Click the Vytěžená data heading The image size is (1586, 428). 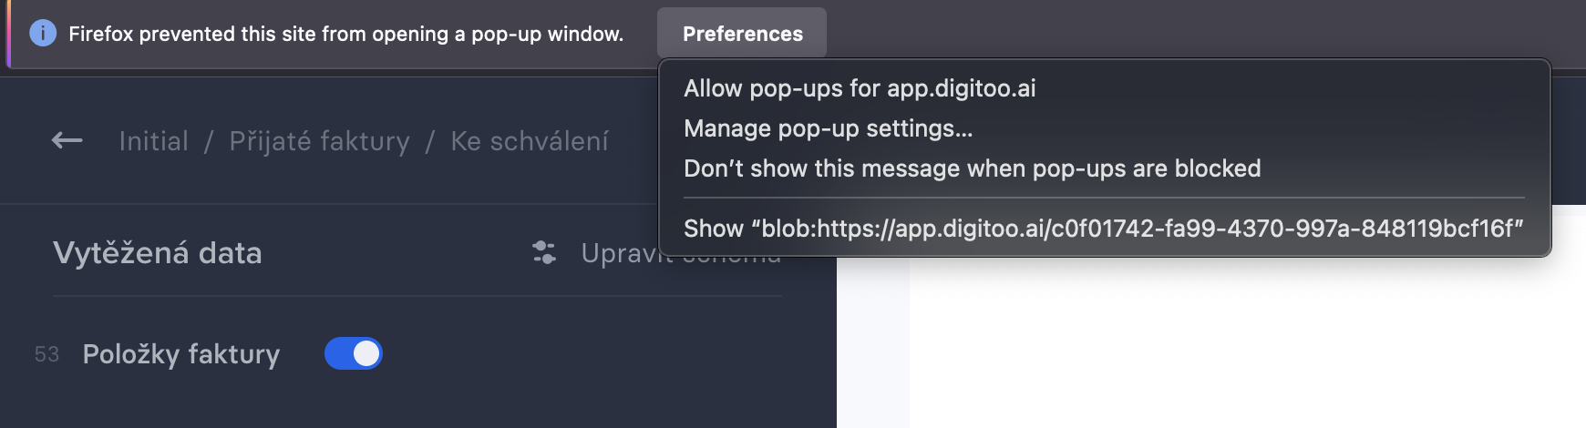click(x=158, y=252)
